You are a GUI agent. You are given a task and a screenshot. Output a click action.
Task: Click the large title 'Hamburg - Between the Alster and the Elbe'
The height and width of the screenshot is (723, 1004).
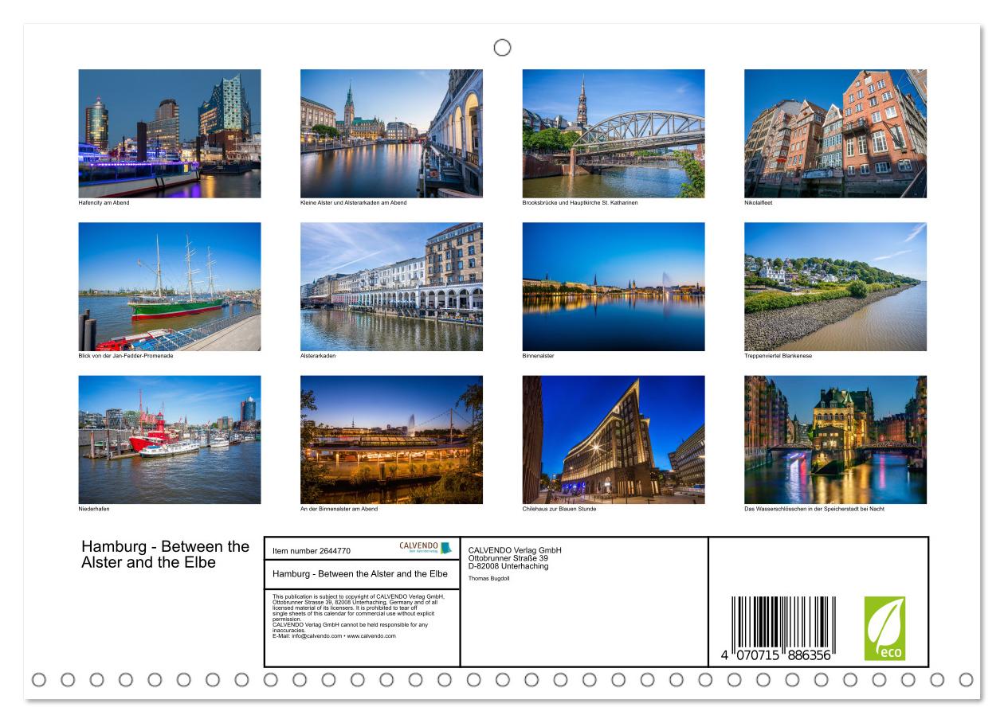[166, 554]
